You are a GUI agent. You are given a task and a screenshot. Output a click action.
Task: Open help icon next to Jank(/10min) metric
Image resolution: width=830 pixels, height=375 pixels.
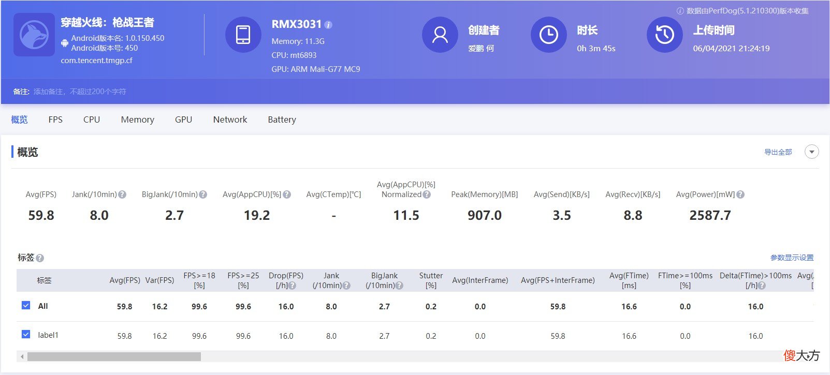(122, 194)
